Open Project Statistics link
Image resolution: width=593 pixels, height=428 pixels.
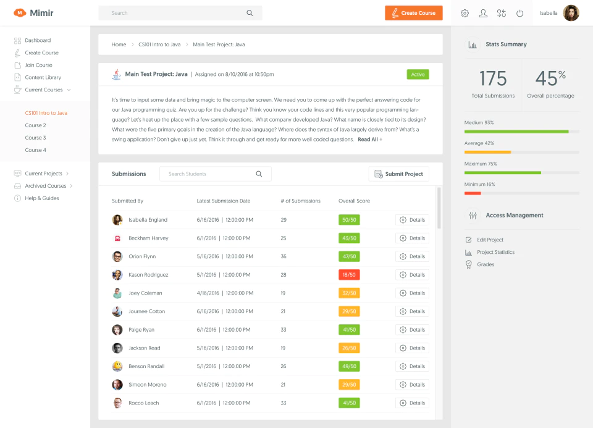point(495,252)
